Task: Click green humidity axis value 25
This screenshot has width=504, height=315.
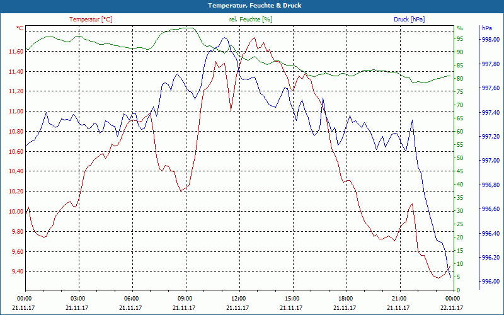Action: tap(460, 224)
